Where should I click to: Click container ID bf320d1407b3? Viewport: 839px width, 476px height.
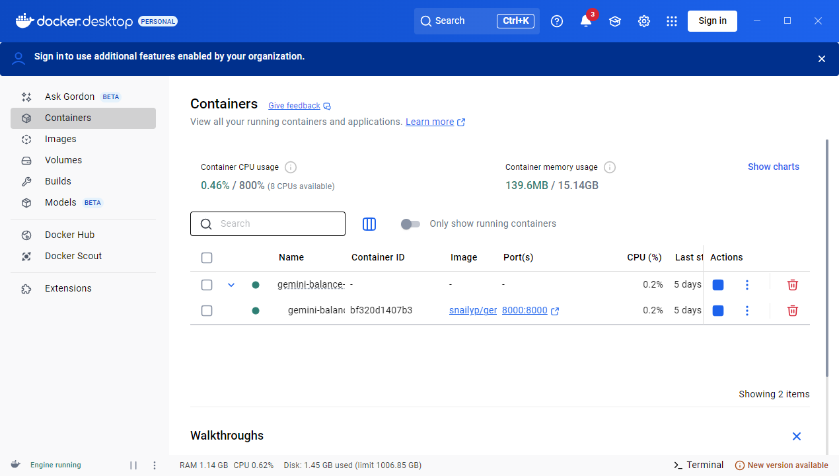click(x=381, y=311)
